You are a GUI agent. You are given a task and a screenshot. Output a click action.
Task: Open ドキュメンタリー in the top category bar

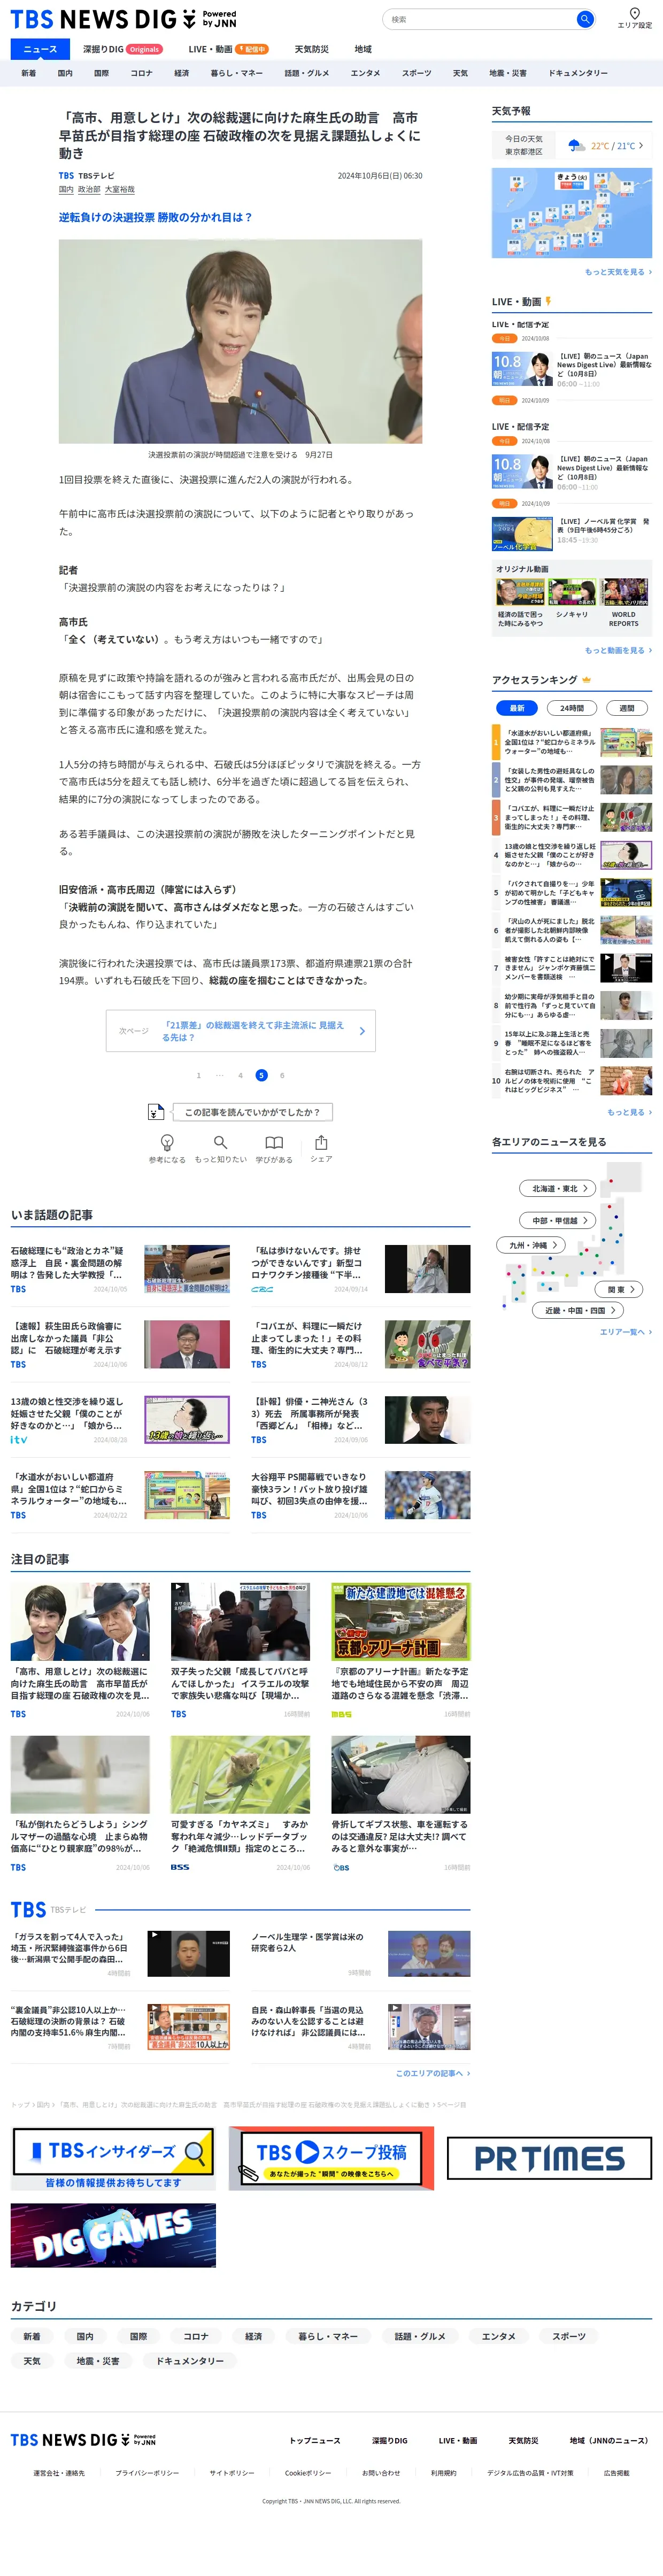577,73
